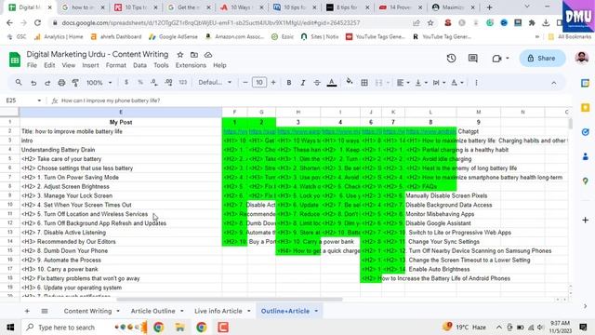Image resolution: width=595 pixels, height=335 pixels.
Task: Click the Share button
Action: pos(542,58)
